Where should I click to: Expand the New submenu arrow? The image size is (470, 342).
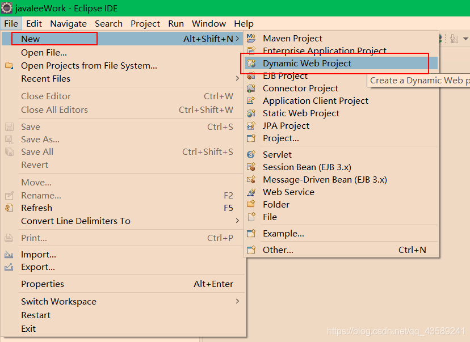click(x=237, y=39)
